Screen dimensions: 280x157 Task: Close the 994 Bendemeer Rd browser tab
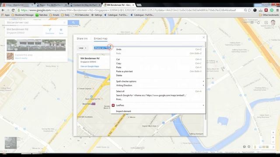pyautogui.click(x=133, y=5)
